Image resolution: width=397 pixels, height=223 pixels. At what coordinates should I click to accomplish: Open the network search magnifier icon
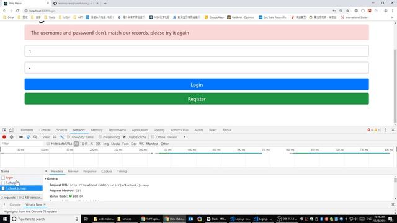(x=35, y=137)
